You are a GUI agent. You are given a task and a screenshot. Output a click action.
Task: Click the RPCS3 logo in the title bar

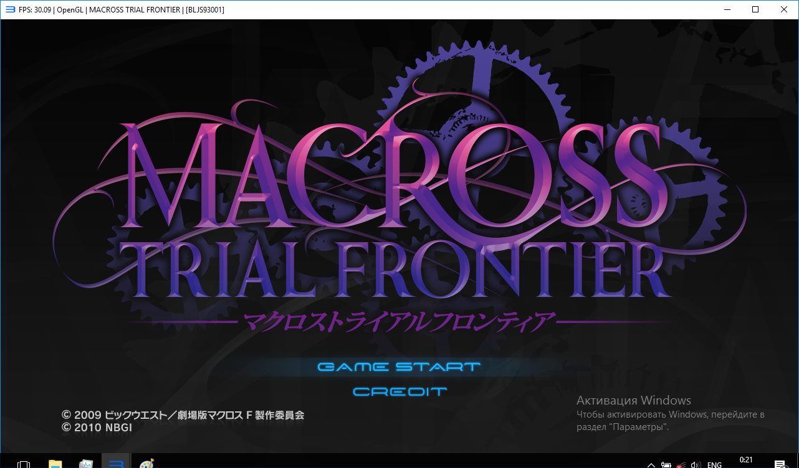10,9
